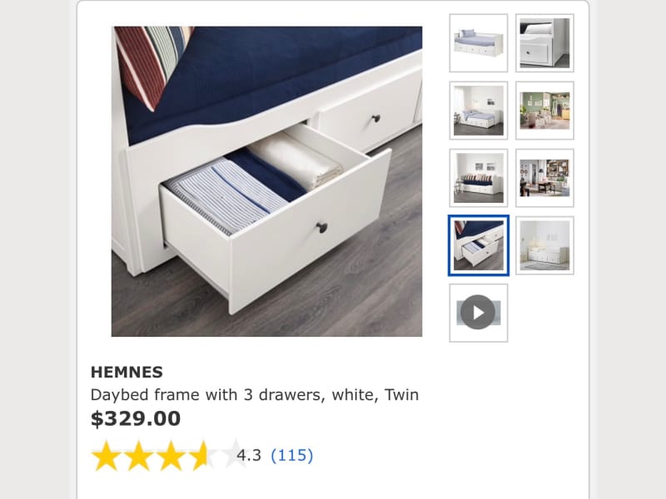This screenshot has width=666, height=499.
Task: Select the pale daybed with rug thumbnail
Action: click(544, 245)
